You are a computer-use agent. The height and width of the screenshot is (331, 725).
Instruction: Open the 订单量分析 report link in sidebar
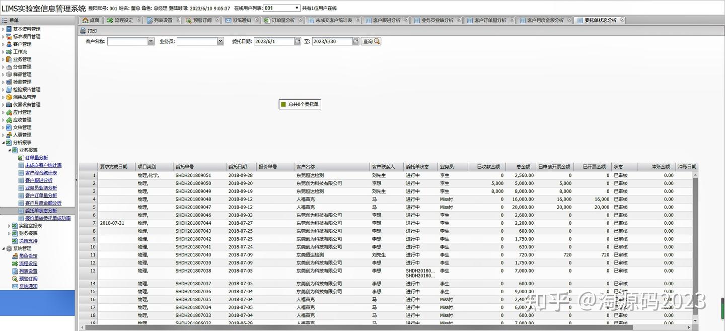37,158
